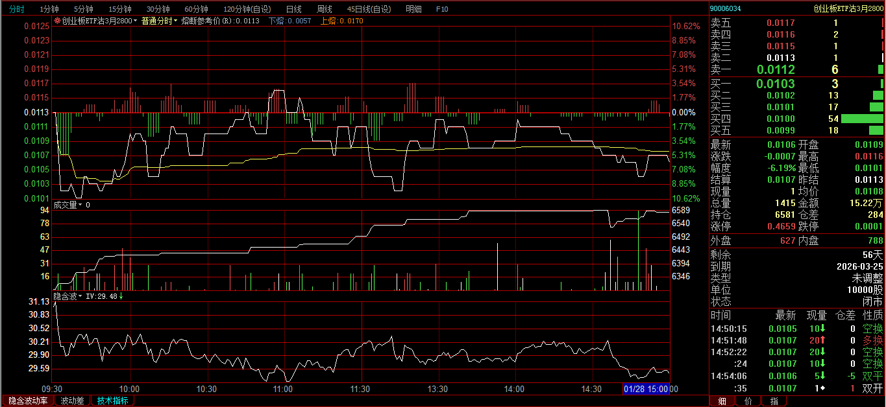Open the 明细 details view
The image size is (886, 407).
(x=413, y=9)
